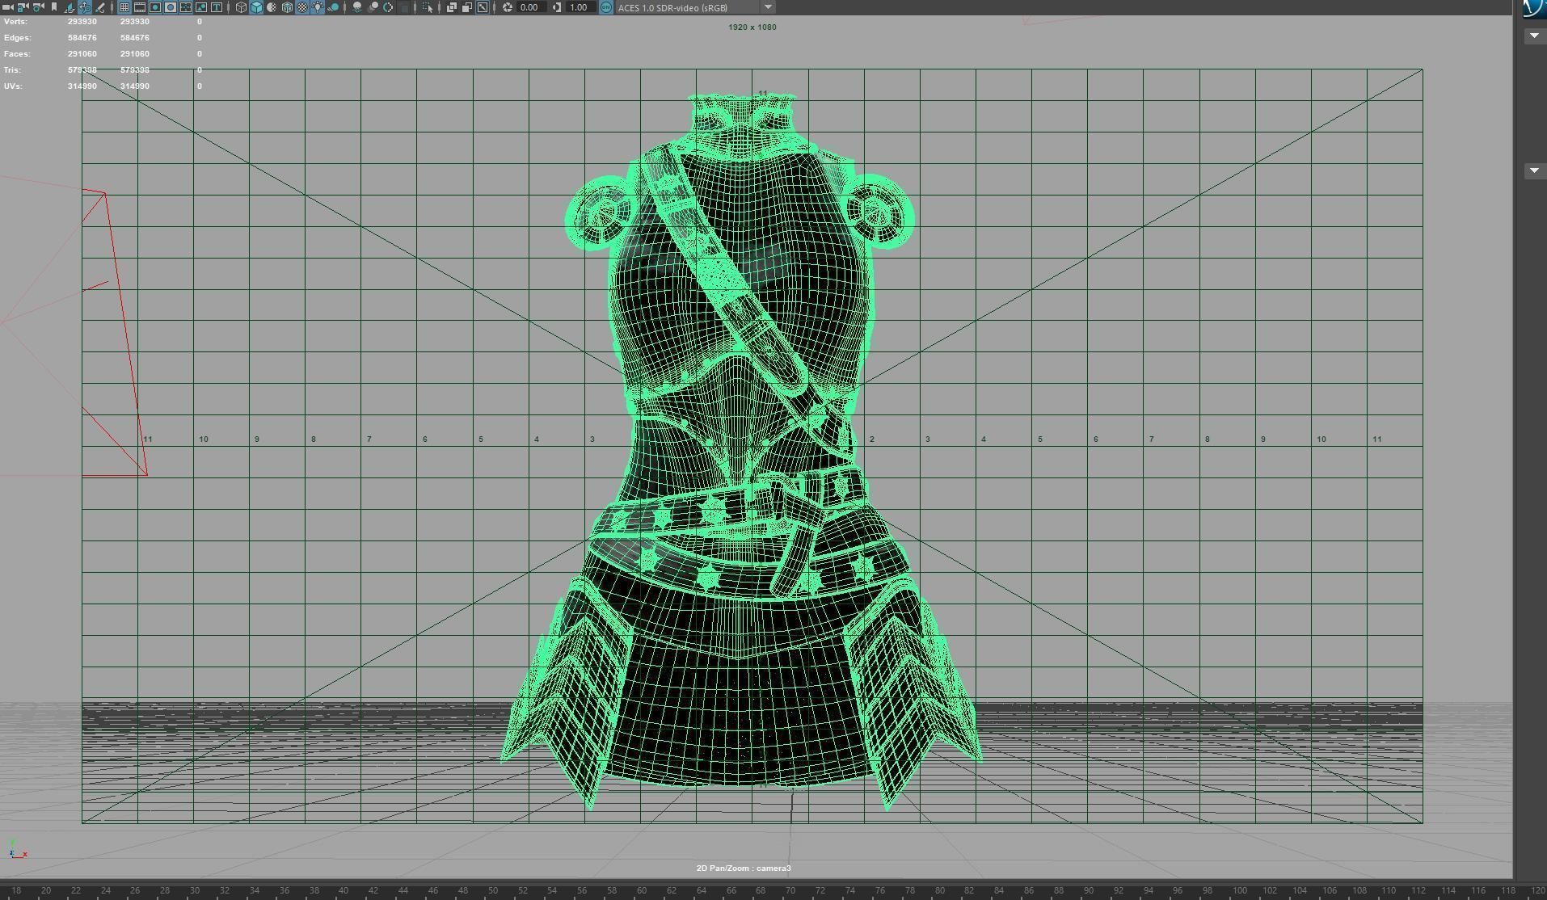The height and width of the screenshot is (900, 1547).
Task: Click the Select Camera icon
Action: [x=7, y=7]
